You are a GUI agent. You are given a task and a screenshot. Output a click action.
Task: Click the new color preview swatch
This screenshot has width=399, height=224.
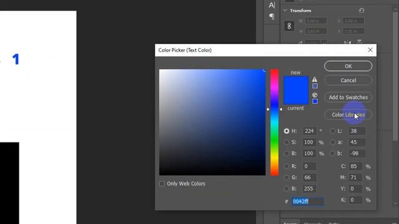296,83
